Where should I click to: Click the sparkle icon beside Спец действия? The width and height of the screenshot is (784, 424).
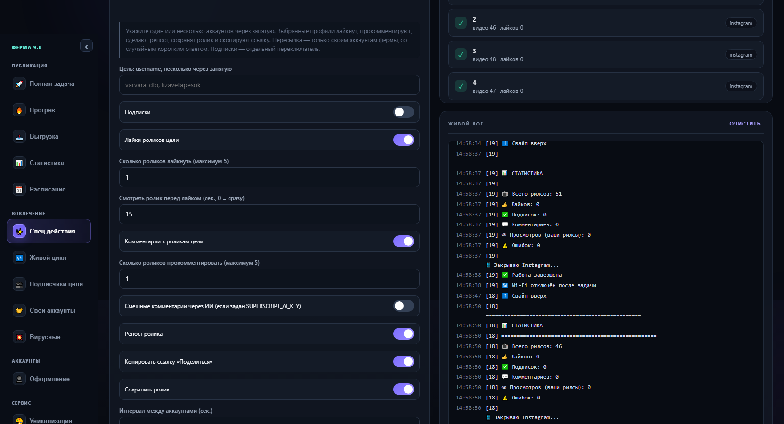[19, 232]
